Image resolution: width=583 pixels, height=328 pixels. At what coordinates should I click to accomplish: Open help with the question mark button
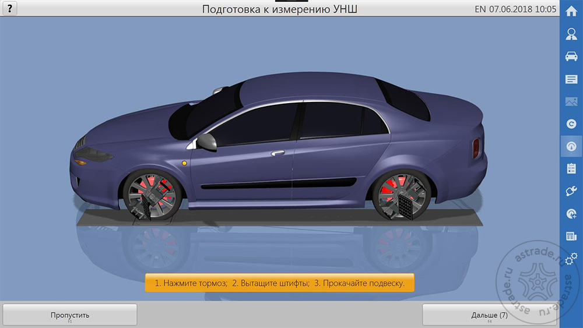pos(10,9)
